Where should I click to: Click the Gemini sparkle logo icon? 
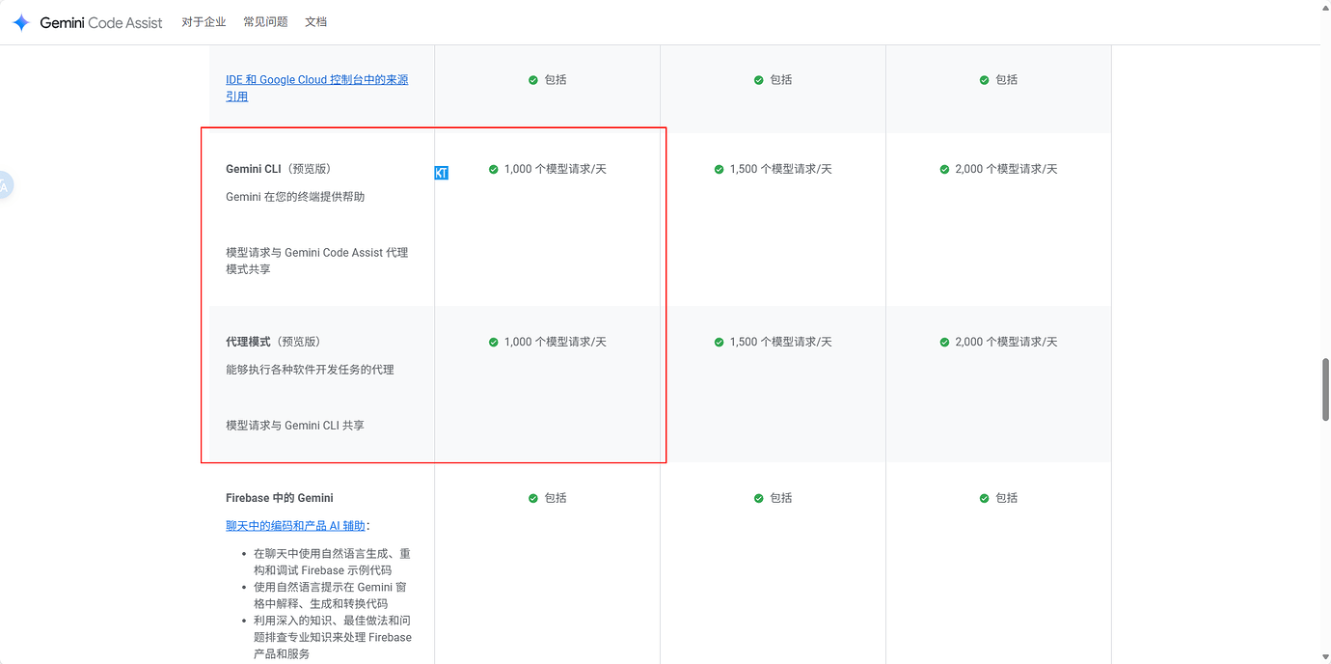click(21, 22)
